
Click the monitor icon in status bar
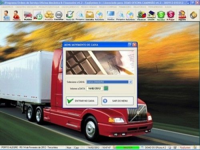pos(175,148)
